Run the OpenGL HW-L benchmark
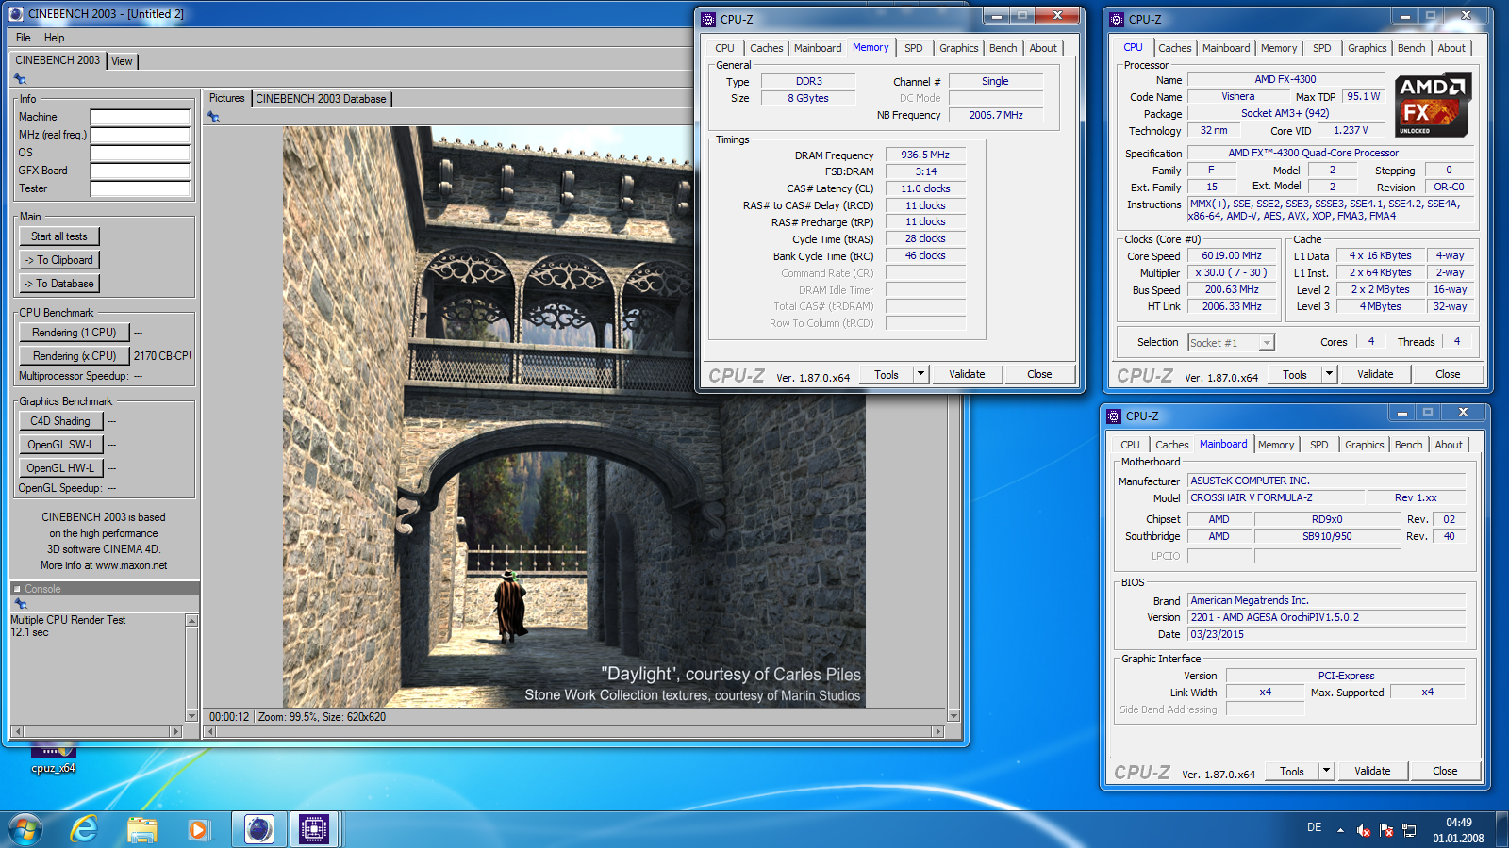The height and width of the screenshot is (848, 1509). [60, 468]
